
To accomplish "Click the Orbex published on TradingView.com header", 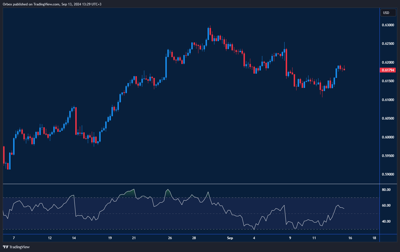I will click(x=52, y=4).
